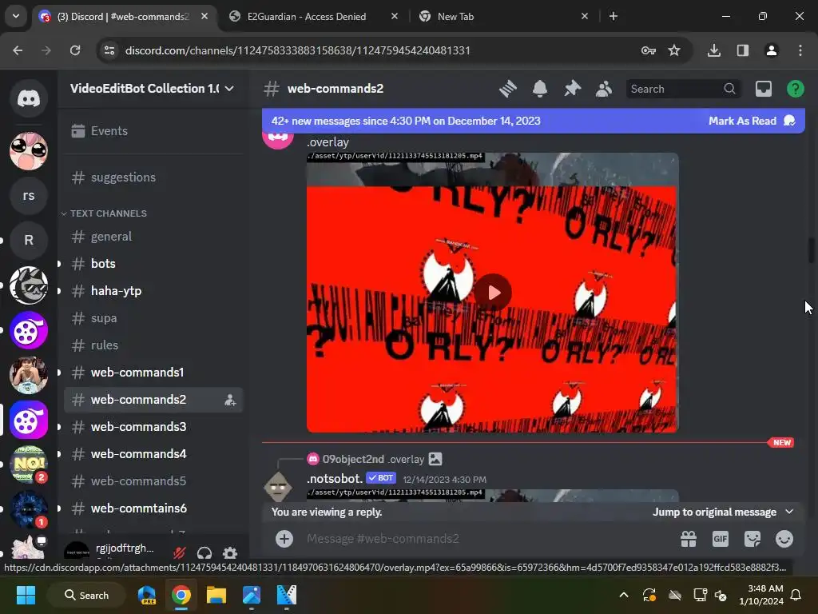Open the saved passwords key icon
Screen dimensions: 818x614
point(649,50)
